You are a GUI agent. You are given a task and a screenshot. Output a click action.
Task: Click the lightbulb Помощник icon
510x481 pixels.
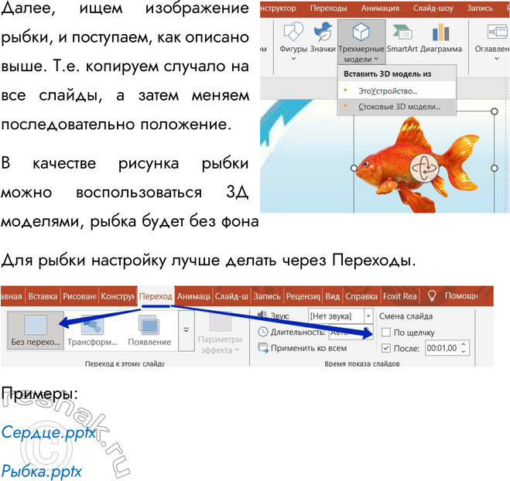coord(432,295)
